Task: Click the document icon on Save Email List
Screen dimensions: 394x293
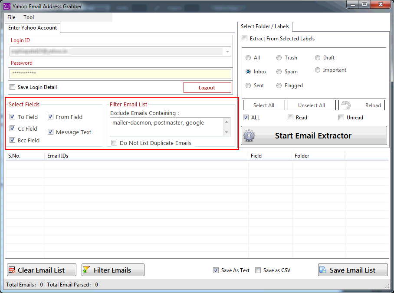Action: click(323, 270)
